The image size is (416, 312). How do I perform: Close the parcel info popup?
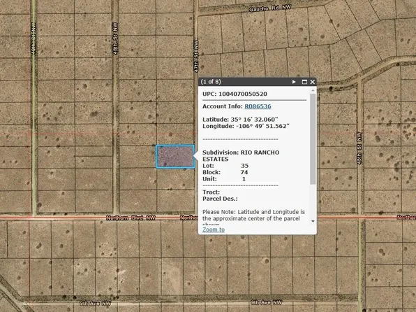[x=313, y=82]
